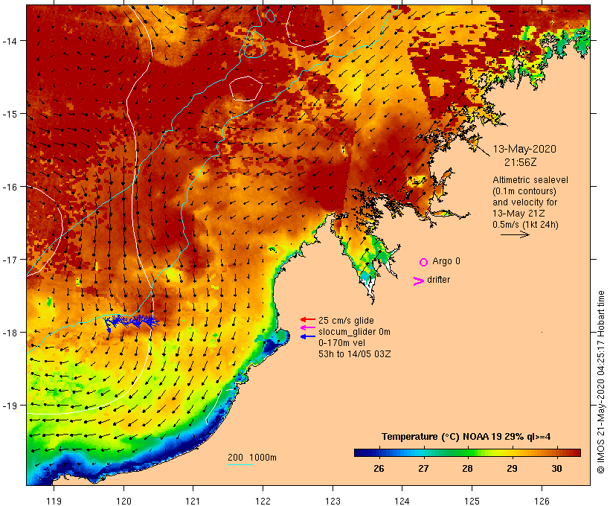Click the small closed white contour near -14.6
The image size is (610, 506).
(x=245, y=89)
